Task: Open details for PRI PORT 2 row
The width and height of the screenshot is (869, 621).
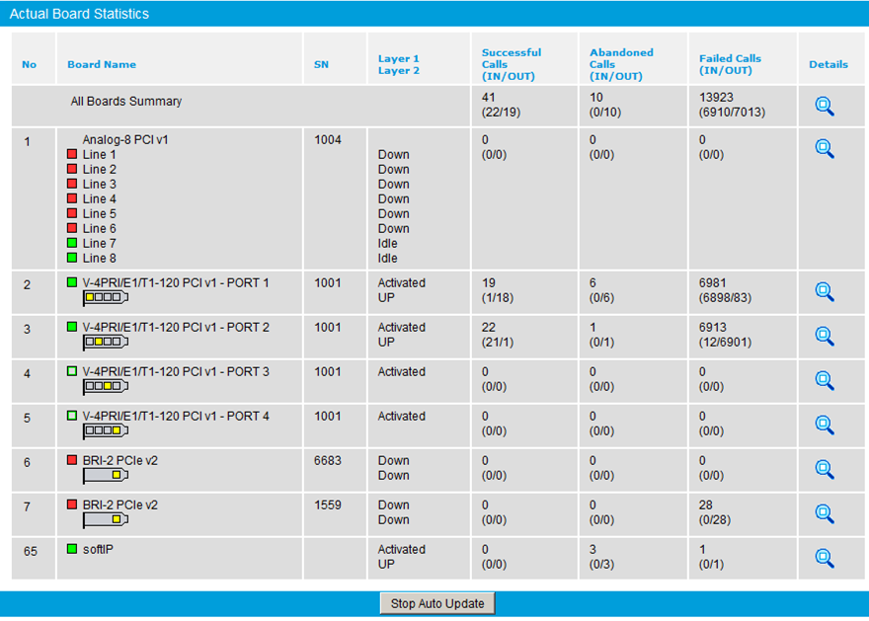Action: tap(825, 336)
